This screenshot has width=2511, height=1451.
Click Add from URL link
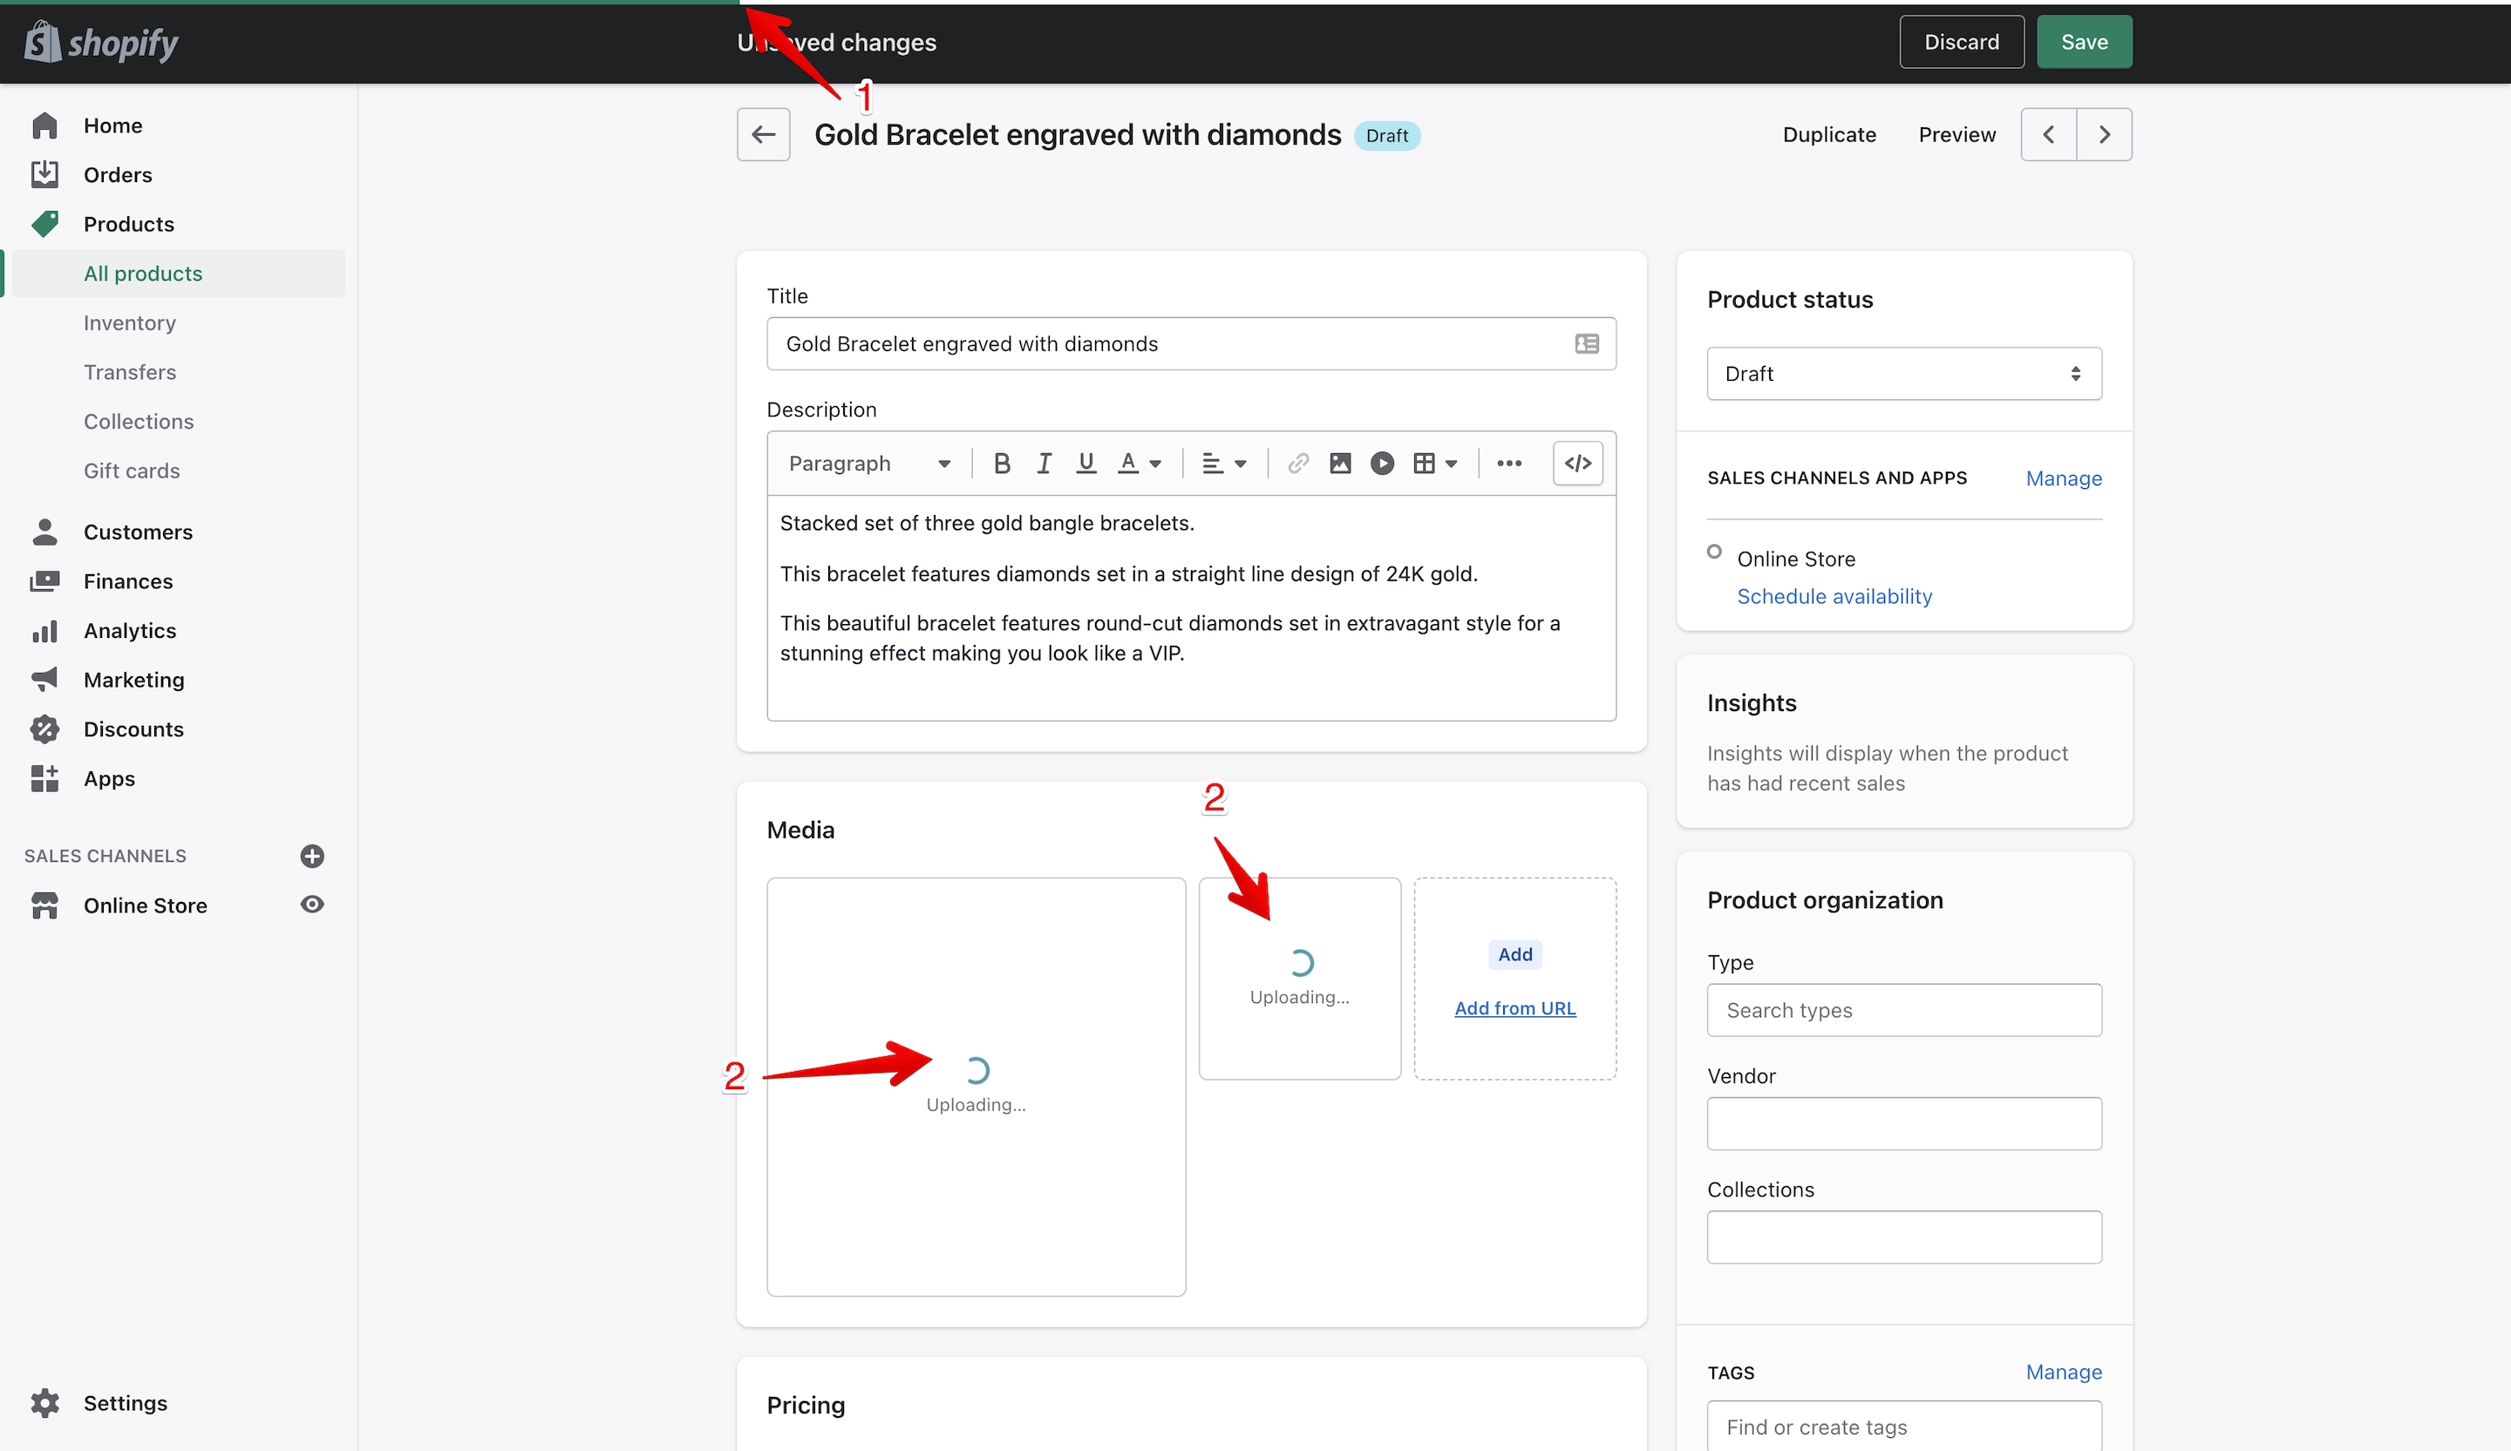coord(1514,1007)
